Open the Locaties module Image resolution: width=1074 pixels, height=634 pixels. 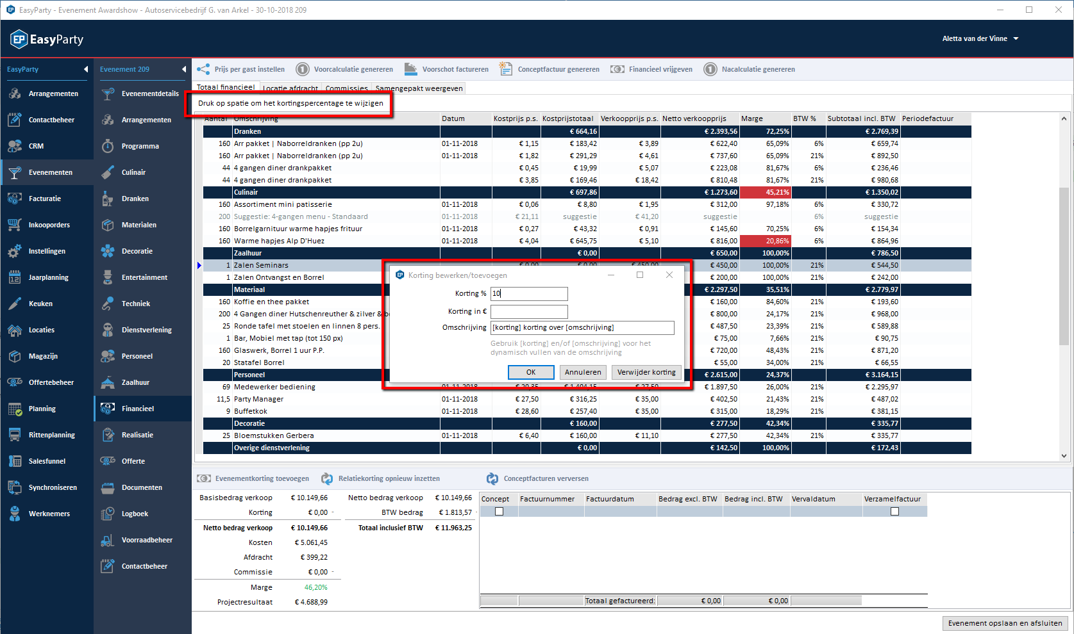tap(47, 330)
